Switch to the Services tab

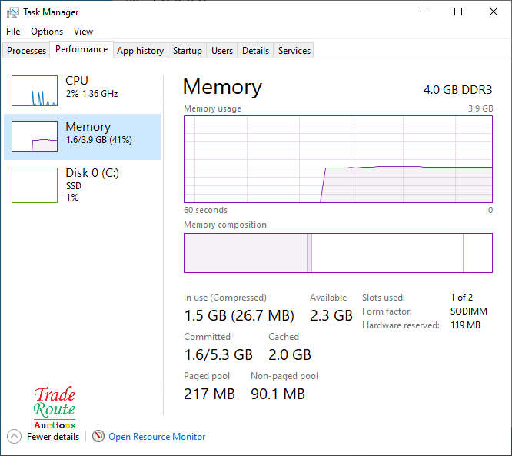294,51
